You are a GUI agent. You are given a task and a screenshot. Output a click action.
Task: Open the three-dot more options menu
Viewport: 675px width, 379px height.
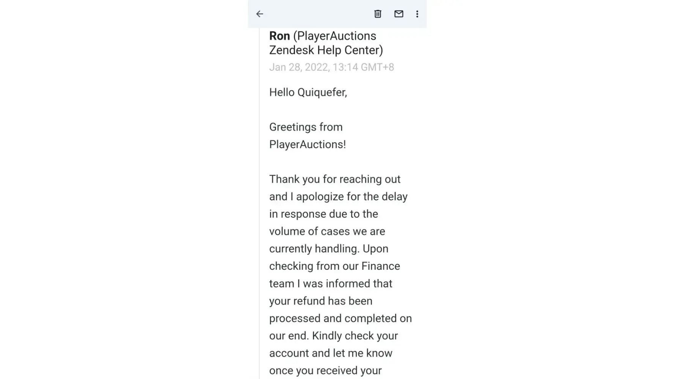point(417,14)
